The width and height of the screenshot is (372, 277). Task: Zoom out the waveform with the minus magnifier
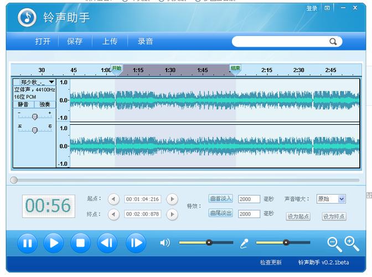[334, 244]
